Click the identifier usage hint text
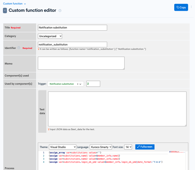Viewport: 195px width, 170px height. (93, 49)
